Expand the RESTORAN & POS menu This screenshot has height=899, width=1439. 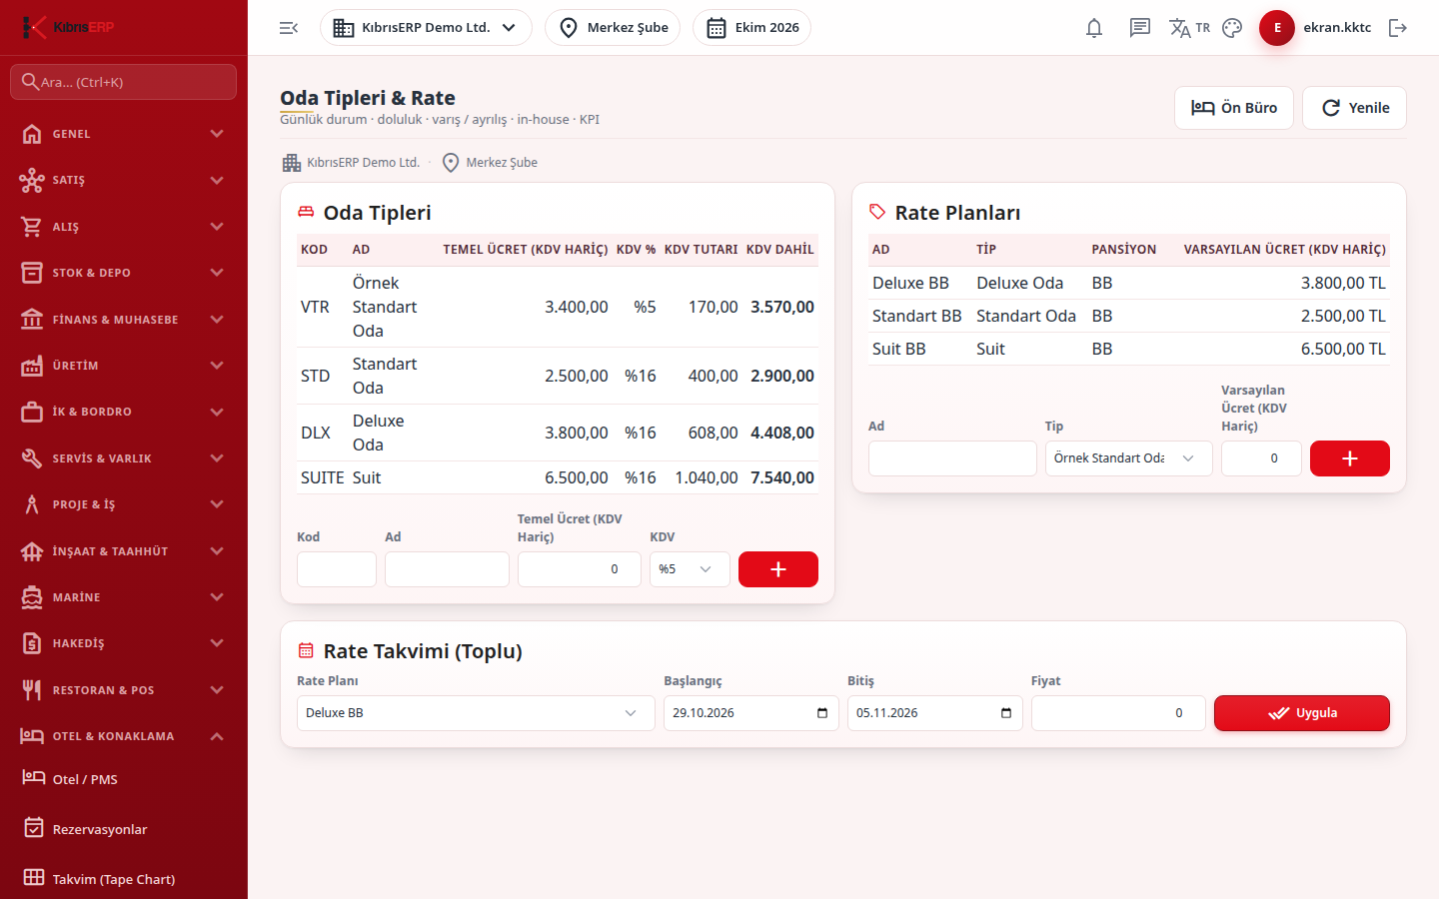[x=124, y=690]
